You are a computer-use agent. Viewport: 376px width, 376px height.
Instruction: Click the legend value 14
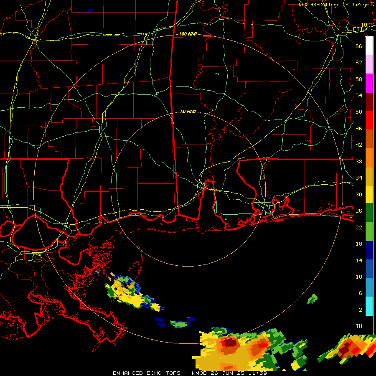coord(359,260)
